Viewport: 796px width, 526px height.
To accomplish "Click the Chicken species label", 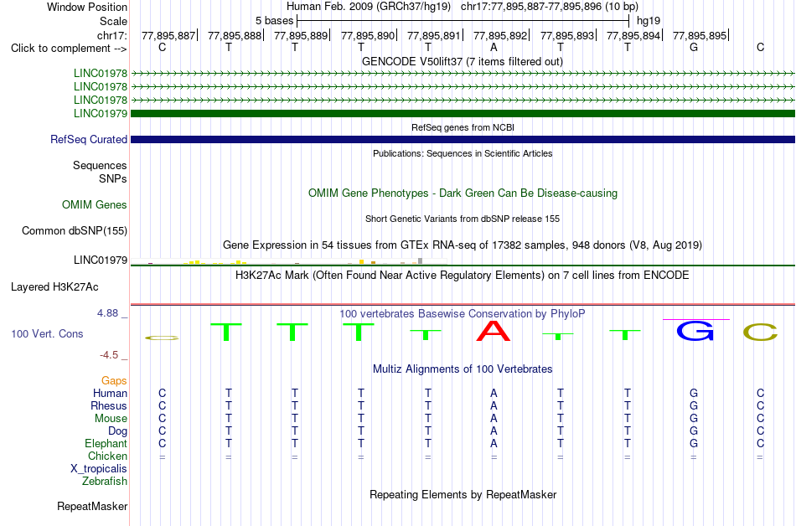I will pyautogui.click(x=107, y=456).
